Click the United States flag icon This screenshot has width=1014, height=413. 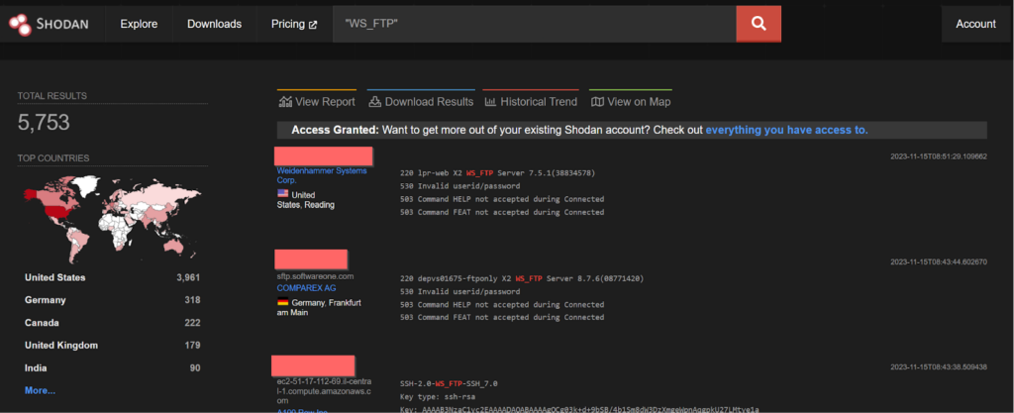point(282,193)
